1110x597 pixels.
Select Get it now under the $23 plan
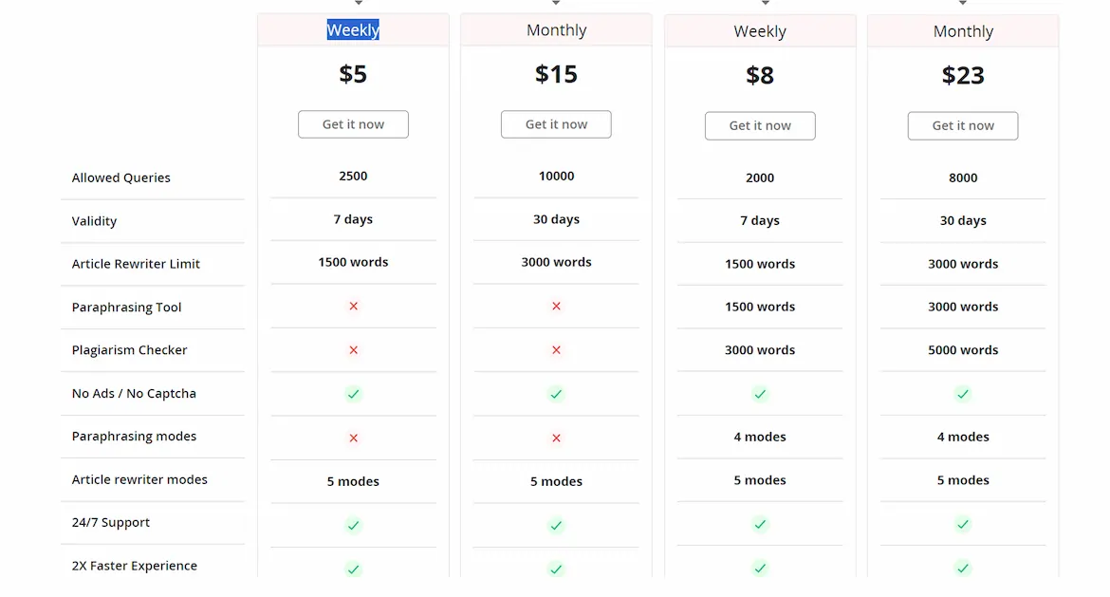point(963,126)
